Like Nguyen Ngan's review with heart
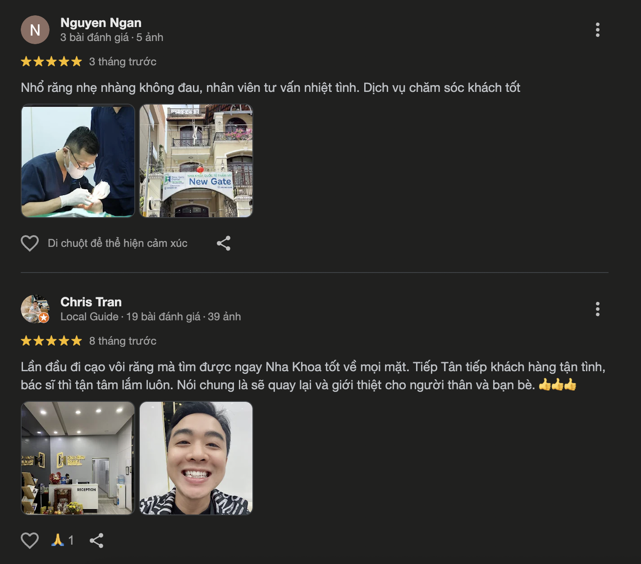The height and width of the screenshot is (564, 641). click(30, 243)
